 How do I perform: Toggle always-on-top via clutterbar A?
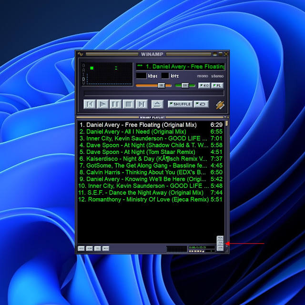pyautogui.click(x=84, y=70)
